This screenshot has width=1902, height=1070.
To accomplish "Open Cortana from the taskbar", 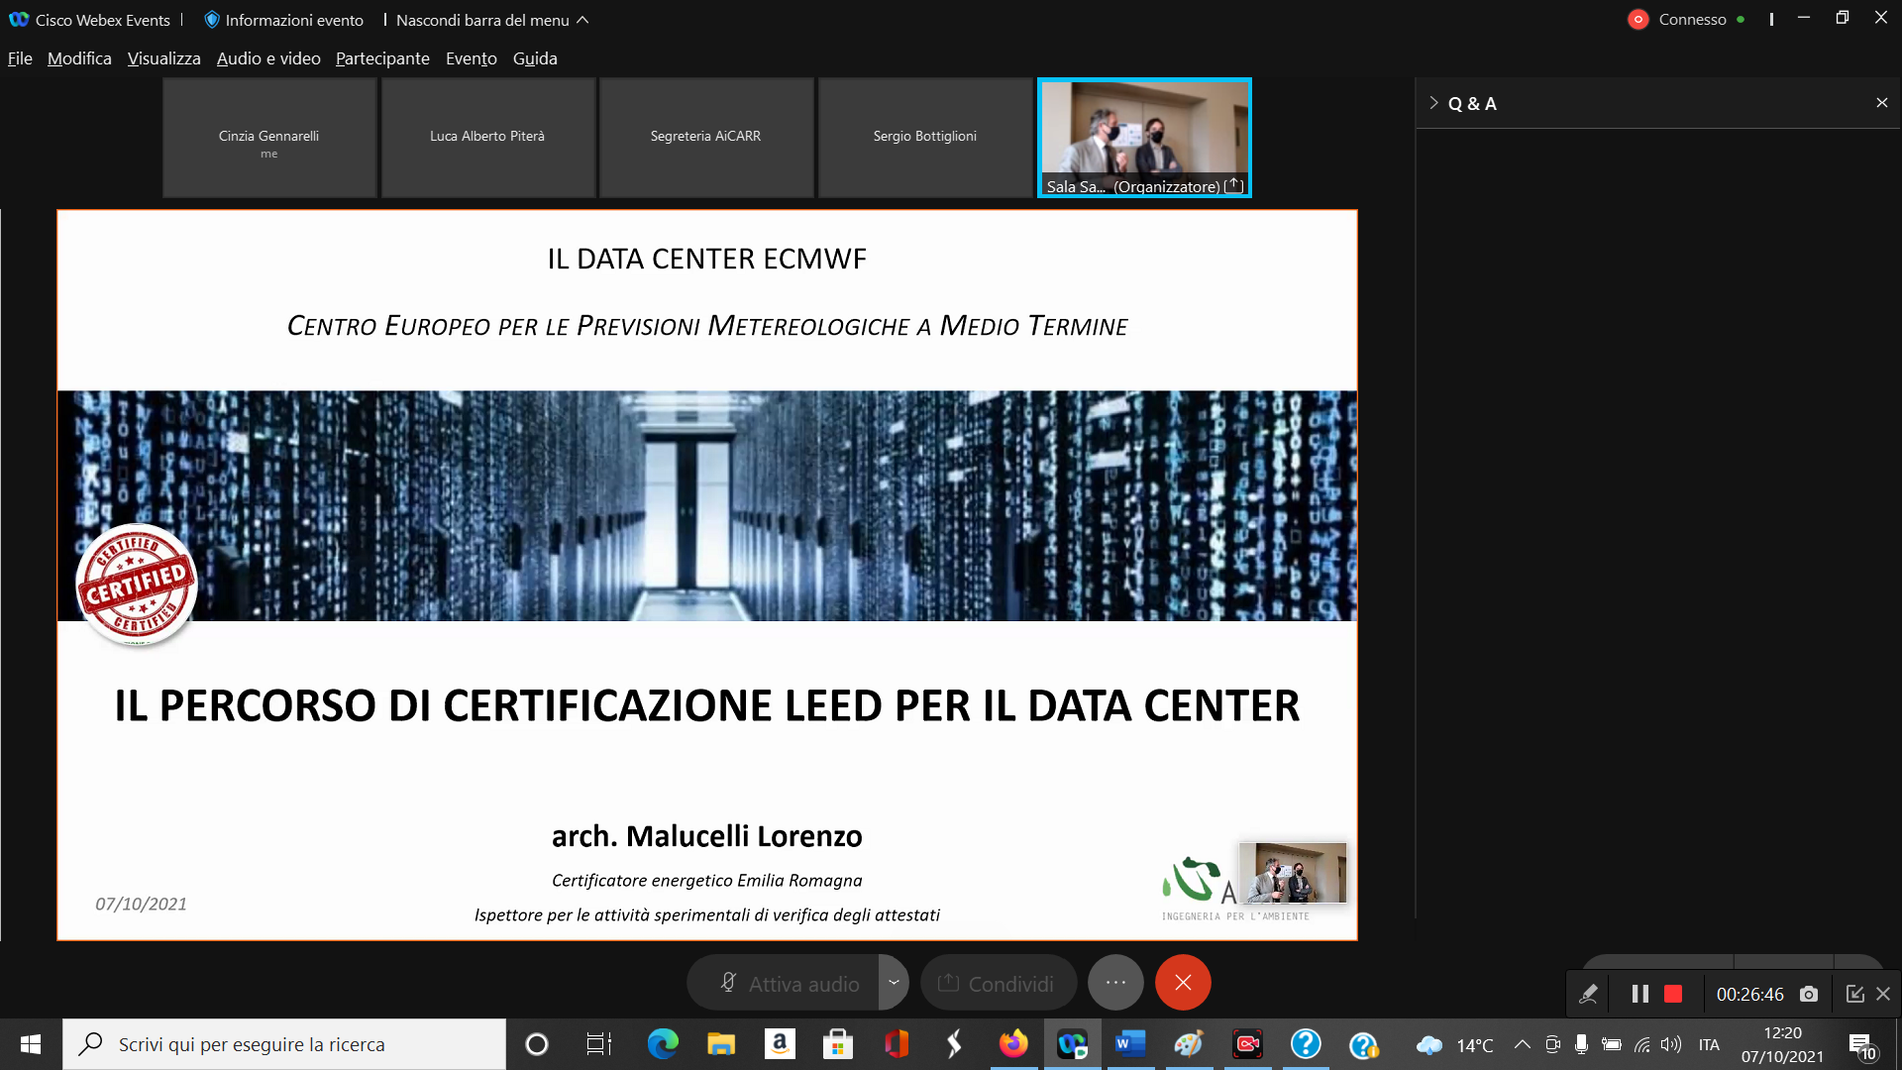I will click(x=537, y=1044).
